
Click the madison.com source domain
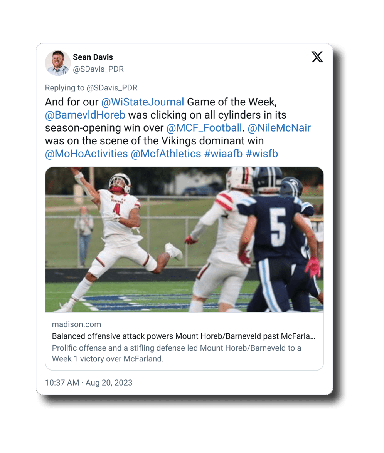tap(76, 324)
